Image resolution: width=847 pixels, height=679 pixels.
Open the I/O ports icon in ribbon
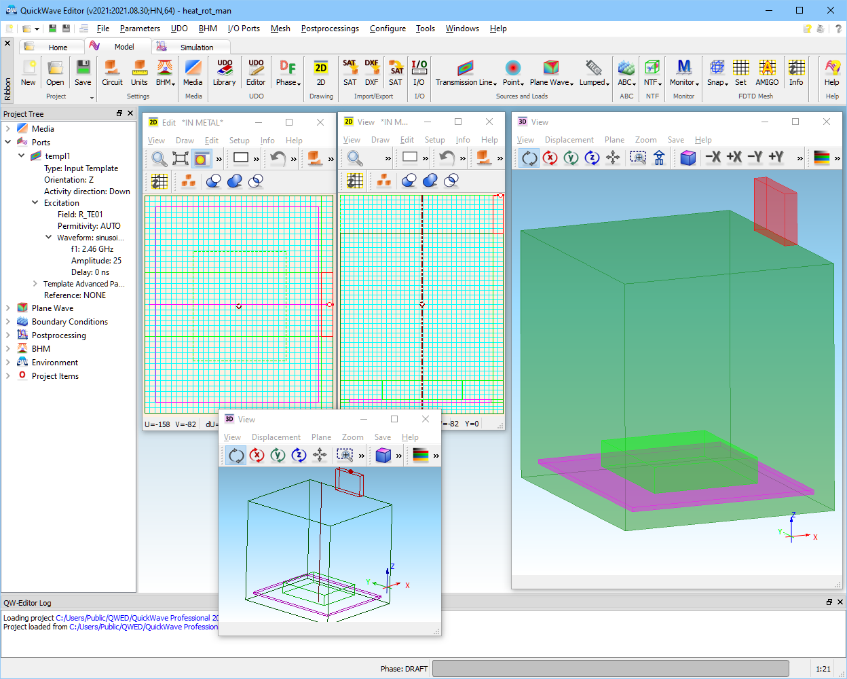pos(419,73)
